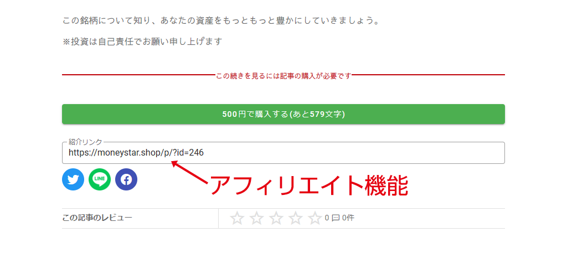This screenshot has height=263, width=567.
Task: Click the 0件 review count
Action: click(348, 218)
